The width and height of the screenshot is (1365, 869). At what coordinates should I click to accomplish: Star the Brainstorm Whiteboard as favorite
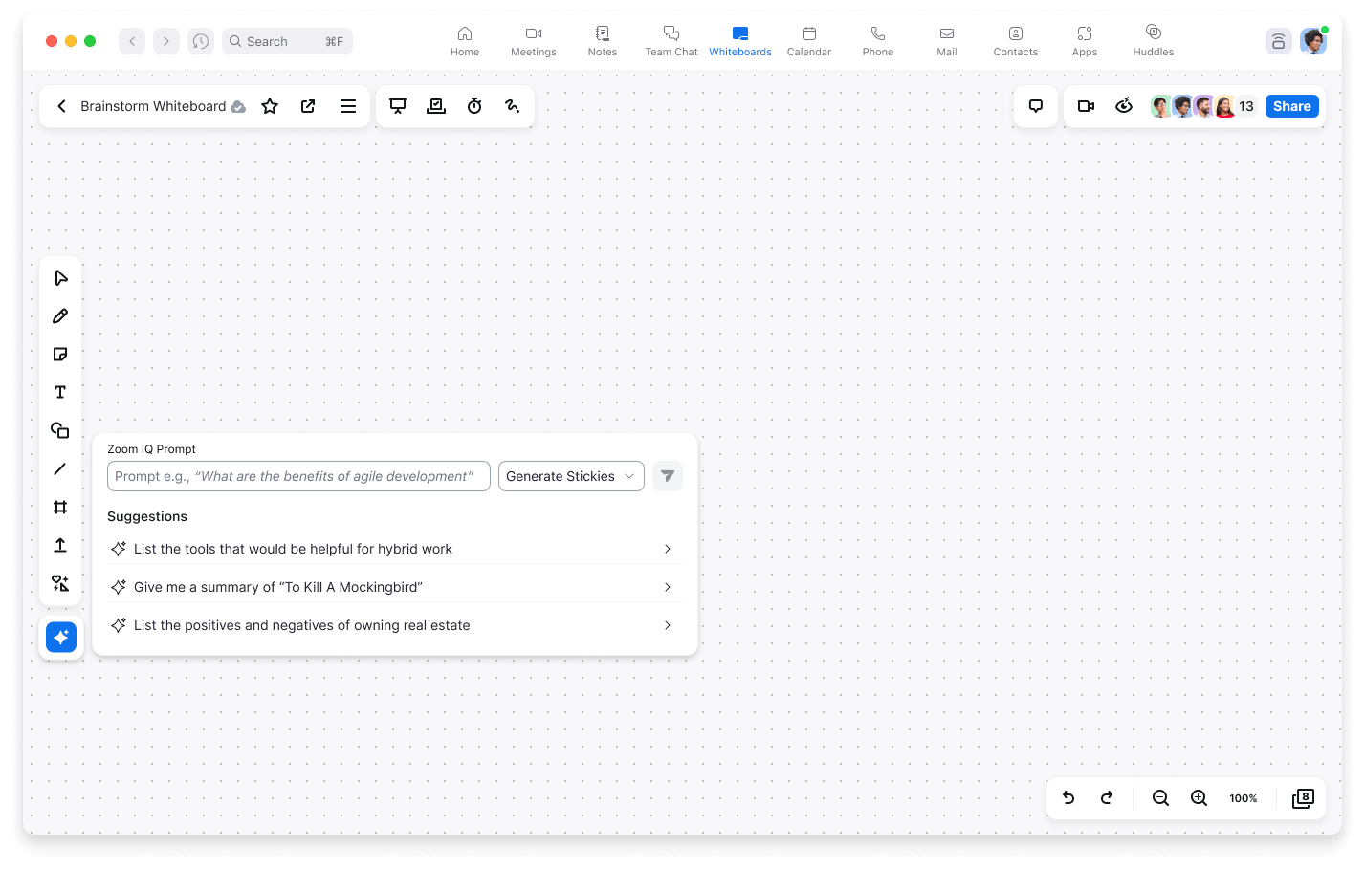[x=270, y=106]
